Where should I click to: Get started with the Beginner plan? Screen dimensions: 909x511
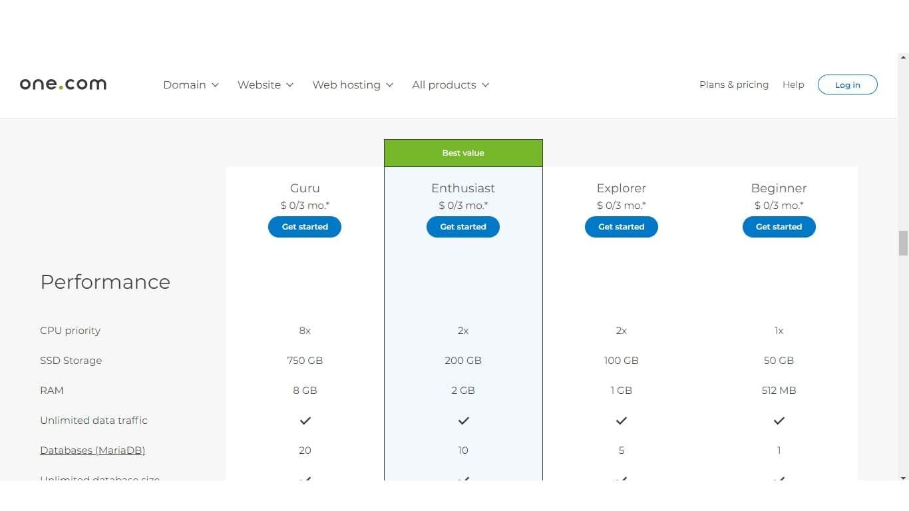tap(779, 227)
